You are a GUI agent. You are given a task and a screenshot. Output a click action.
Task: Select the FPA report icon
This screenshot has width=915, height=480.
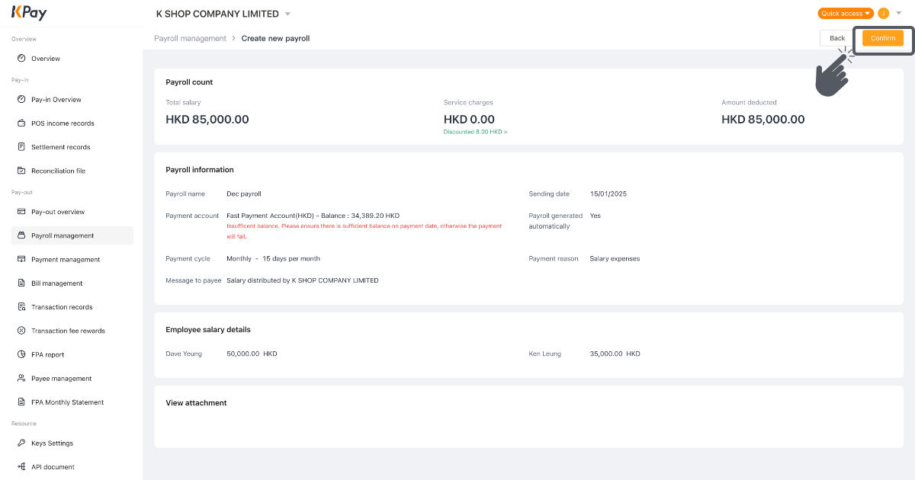pos(22,354)
